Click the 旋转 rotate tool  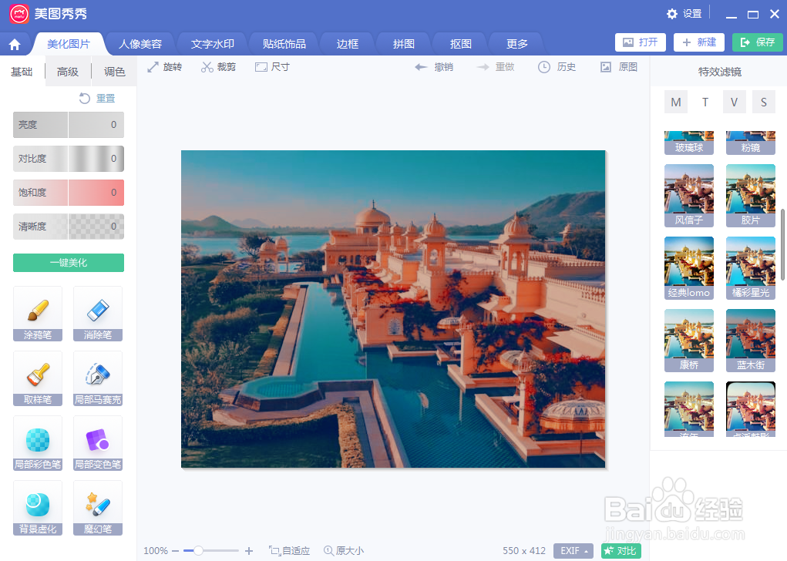tap(164, 66)
